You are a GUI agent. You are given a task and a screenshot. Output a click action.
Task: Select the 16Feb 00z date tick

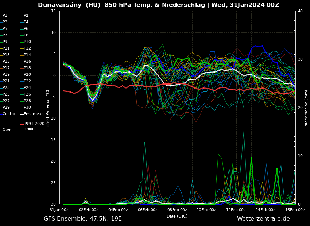coord(295,210)
